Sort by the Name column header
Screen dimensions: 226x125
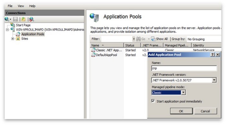coord(107,45)
